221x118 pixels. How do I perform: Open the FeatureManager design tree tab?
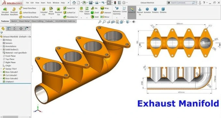pyautogui.click(x=3, y=29)
